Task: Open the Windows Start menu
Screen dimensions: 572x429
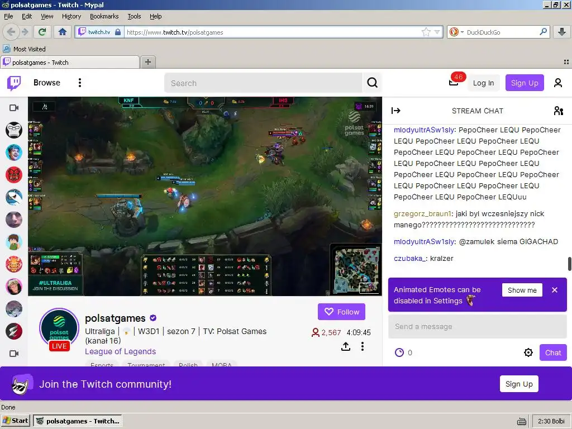Action: [15, 421]
